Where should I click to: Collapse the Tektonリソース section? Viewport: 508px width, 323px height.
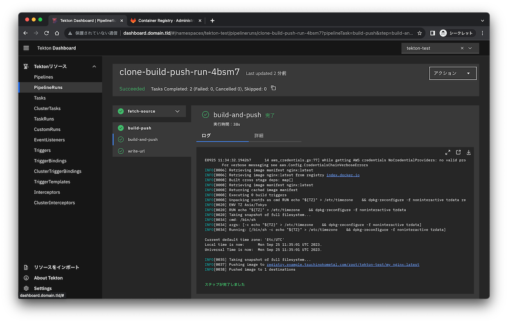point(94,66)
